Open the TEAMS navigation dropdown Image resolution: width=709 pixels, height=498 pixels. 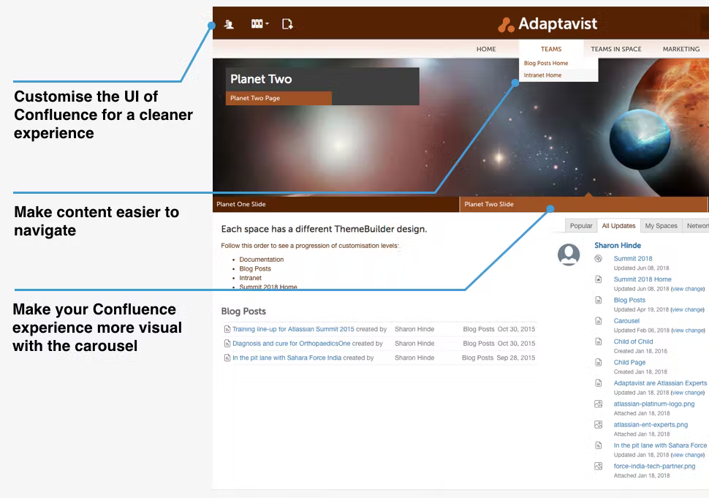[550, 49]
